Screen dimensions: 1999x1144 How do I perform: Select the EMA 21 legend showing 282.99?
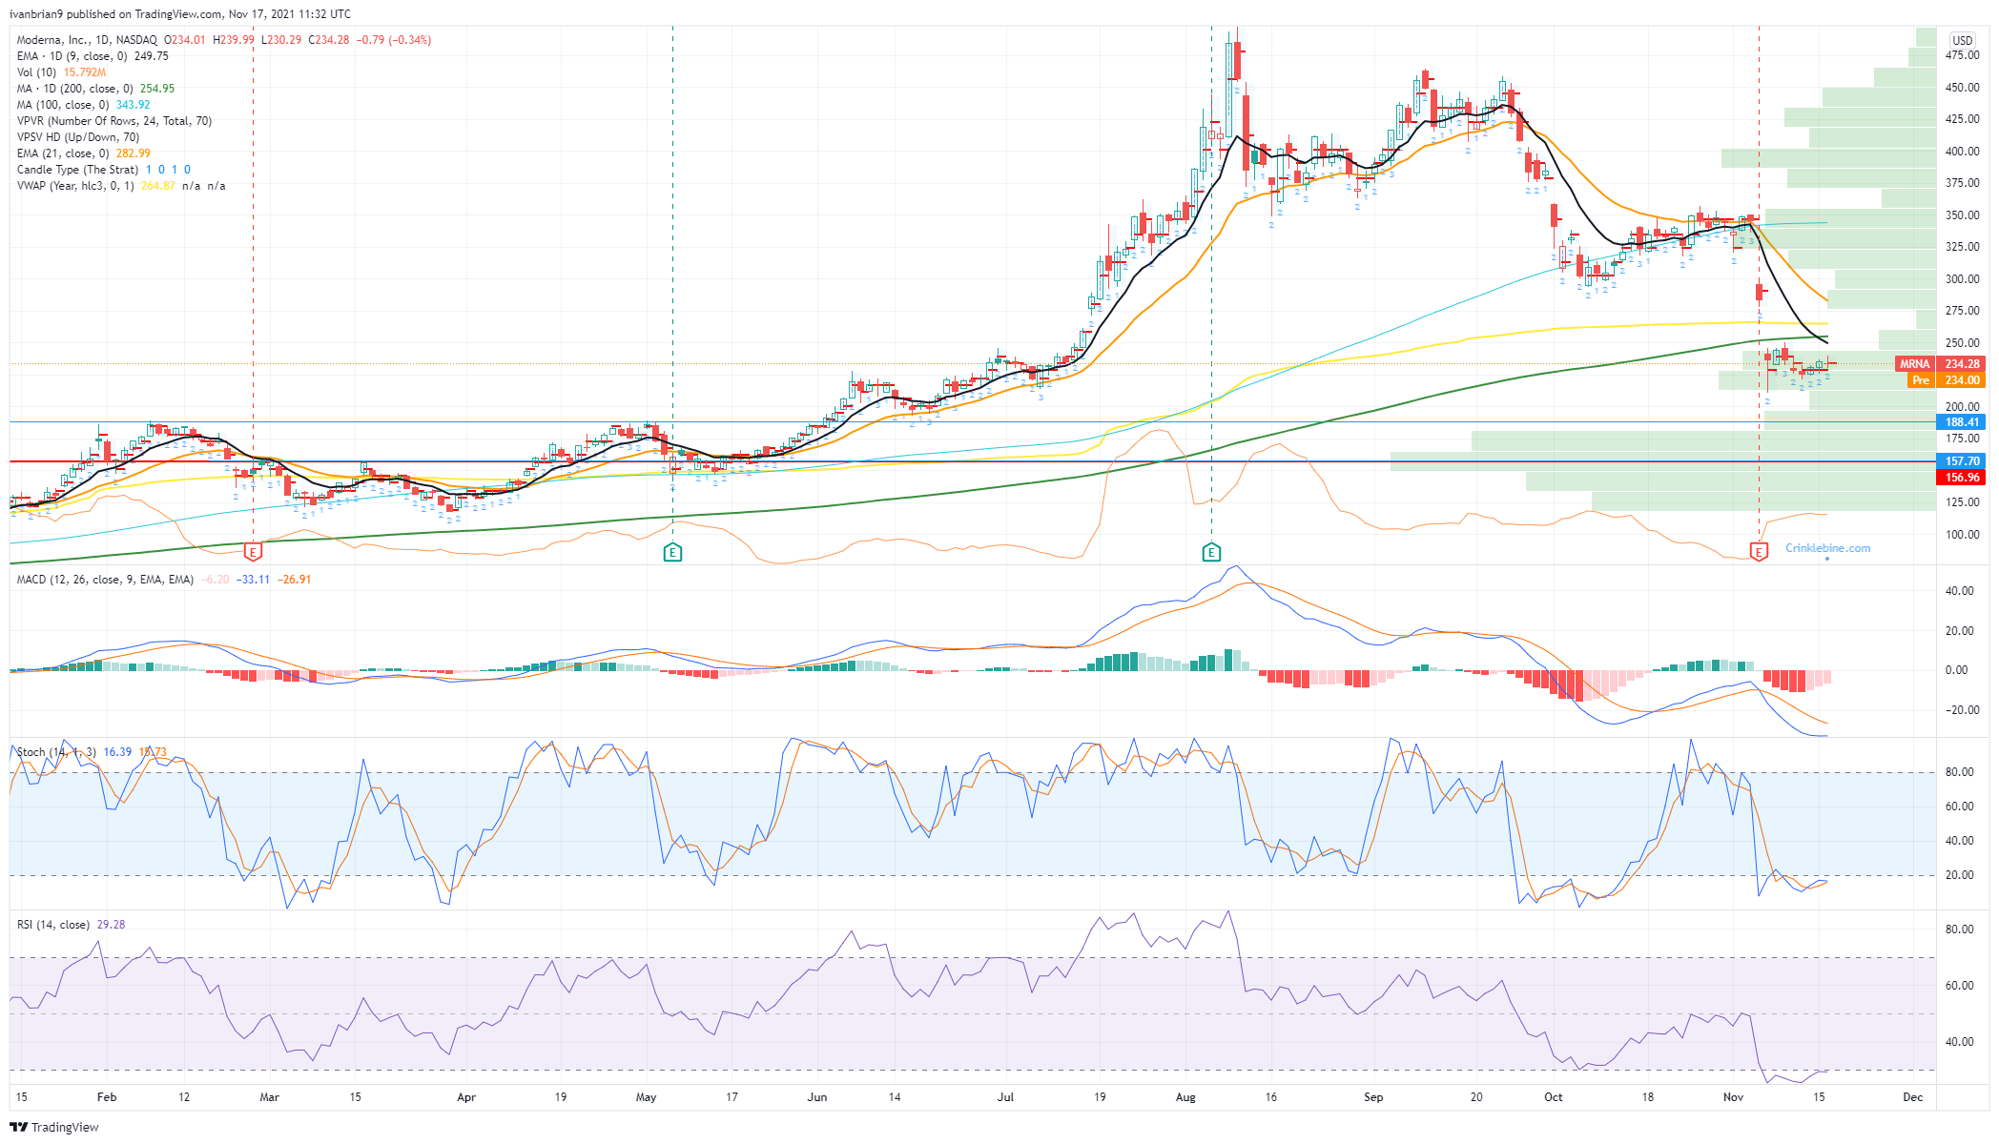(x=83, y=153)
